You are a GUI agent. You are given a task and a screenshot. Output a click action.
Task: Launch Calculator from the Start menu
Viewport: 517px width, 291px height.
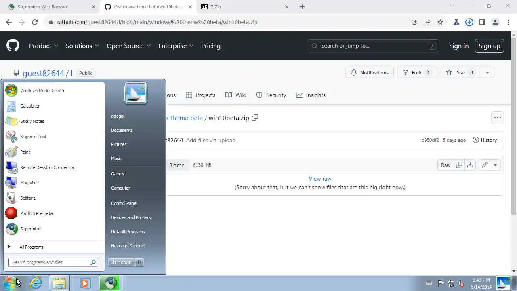tap(54, 106)
